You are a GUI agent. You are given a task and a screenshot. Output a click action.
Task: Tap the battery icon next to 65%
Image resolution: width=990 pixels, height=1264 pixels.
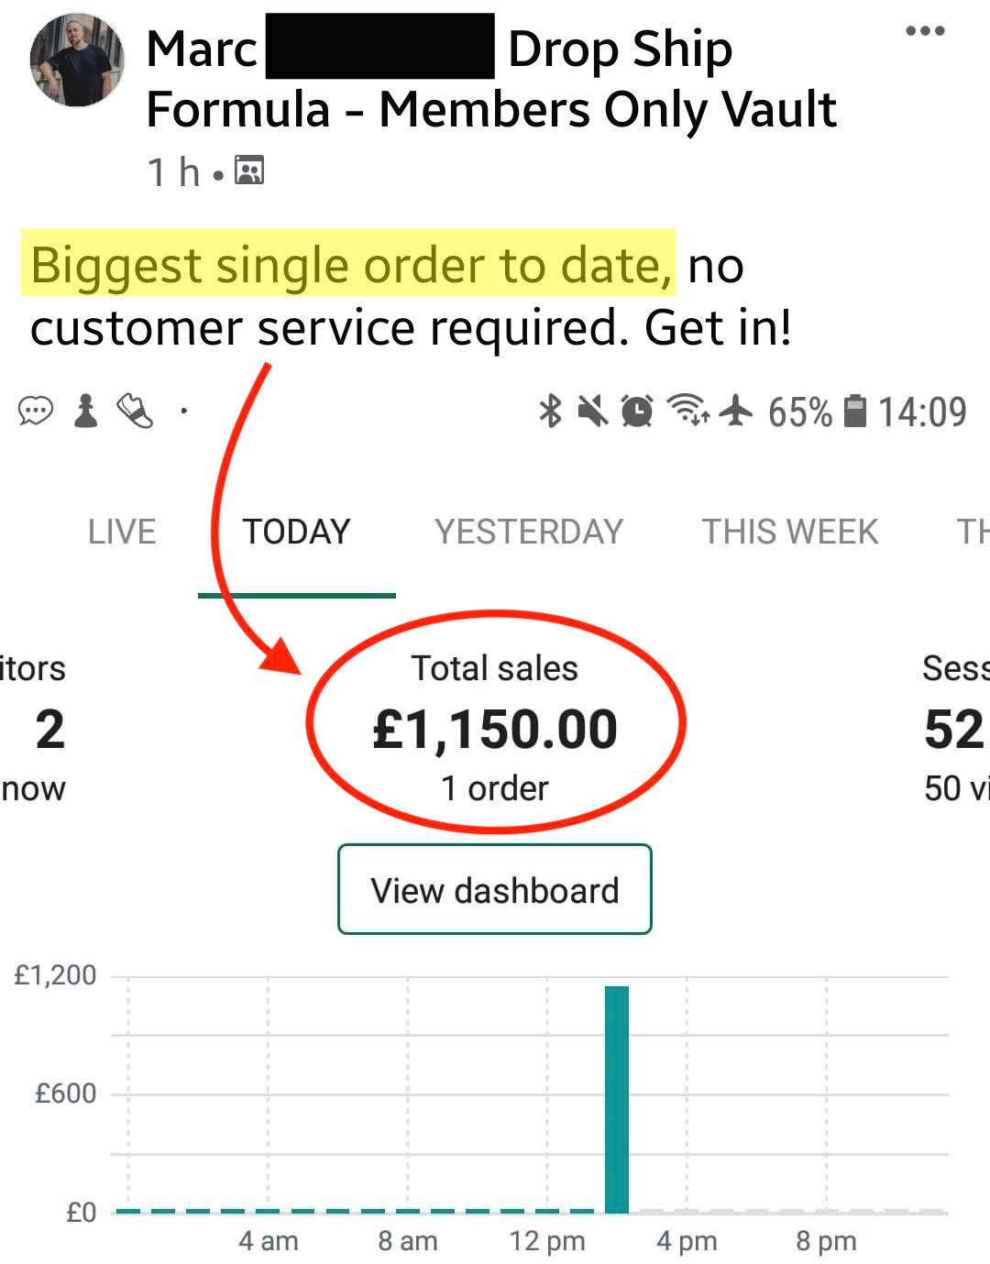click(854, 412)
